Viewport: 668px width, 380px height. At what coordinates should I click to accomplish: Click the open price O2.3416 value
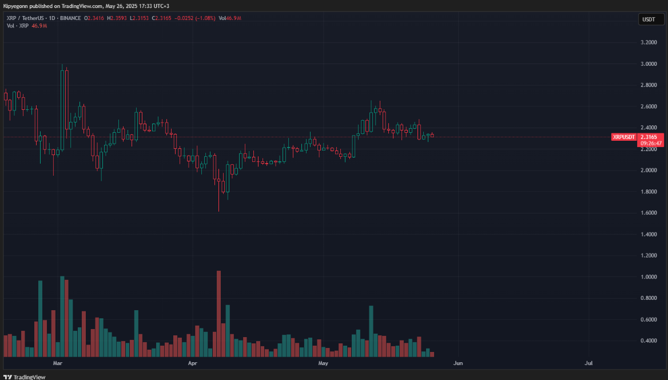(x=94, y=18)
